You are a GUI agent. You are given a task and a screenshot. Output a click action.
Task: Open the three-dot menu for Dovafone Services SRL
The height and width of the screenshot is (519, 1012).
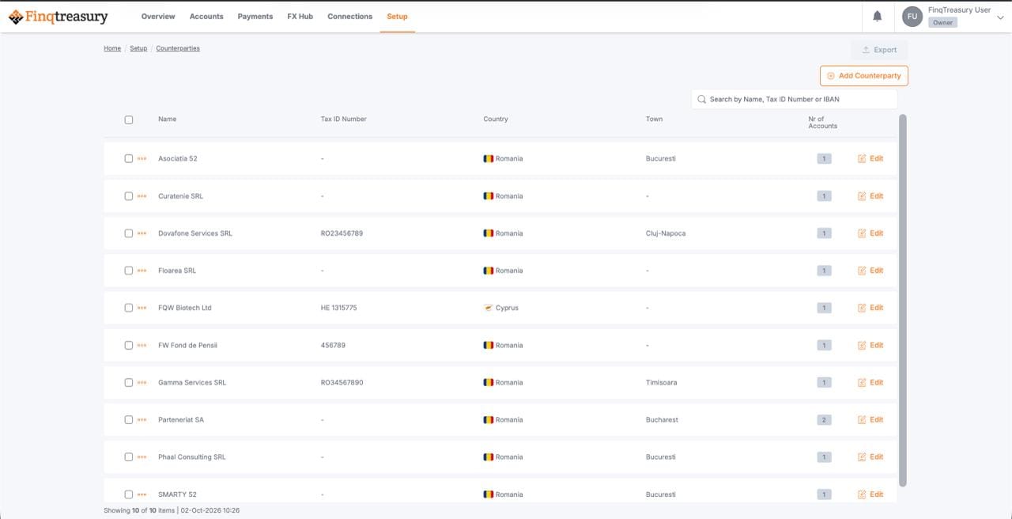coord(142,233)
